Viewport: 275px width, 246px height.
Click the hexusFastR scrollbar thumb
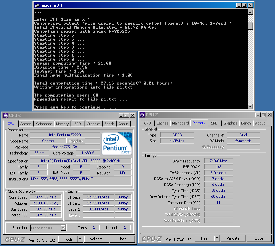coord(250,26)
